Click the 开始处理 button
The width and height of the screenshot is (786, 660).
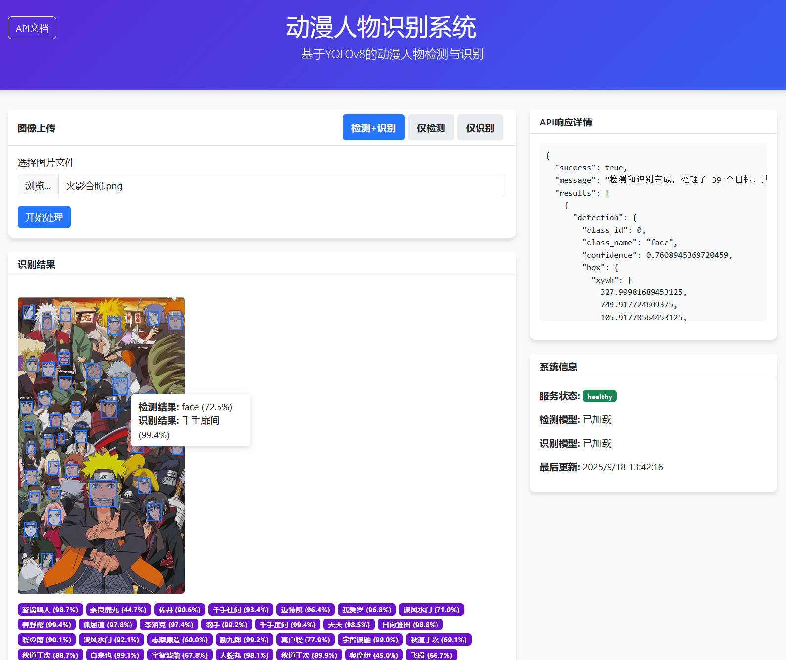point(44,217)
